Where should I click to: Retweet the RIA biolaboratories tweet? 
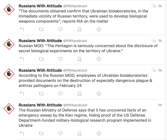41,29
